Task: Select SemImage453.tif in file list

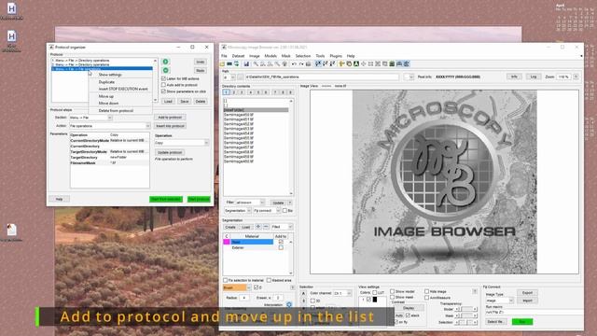Action: (239, 129)
